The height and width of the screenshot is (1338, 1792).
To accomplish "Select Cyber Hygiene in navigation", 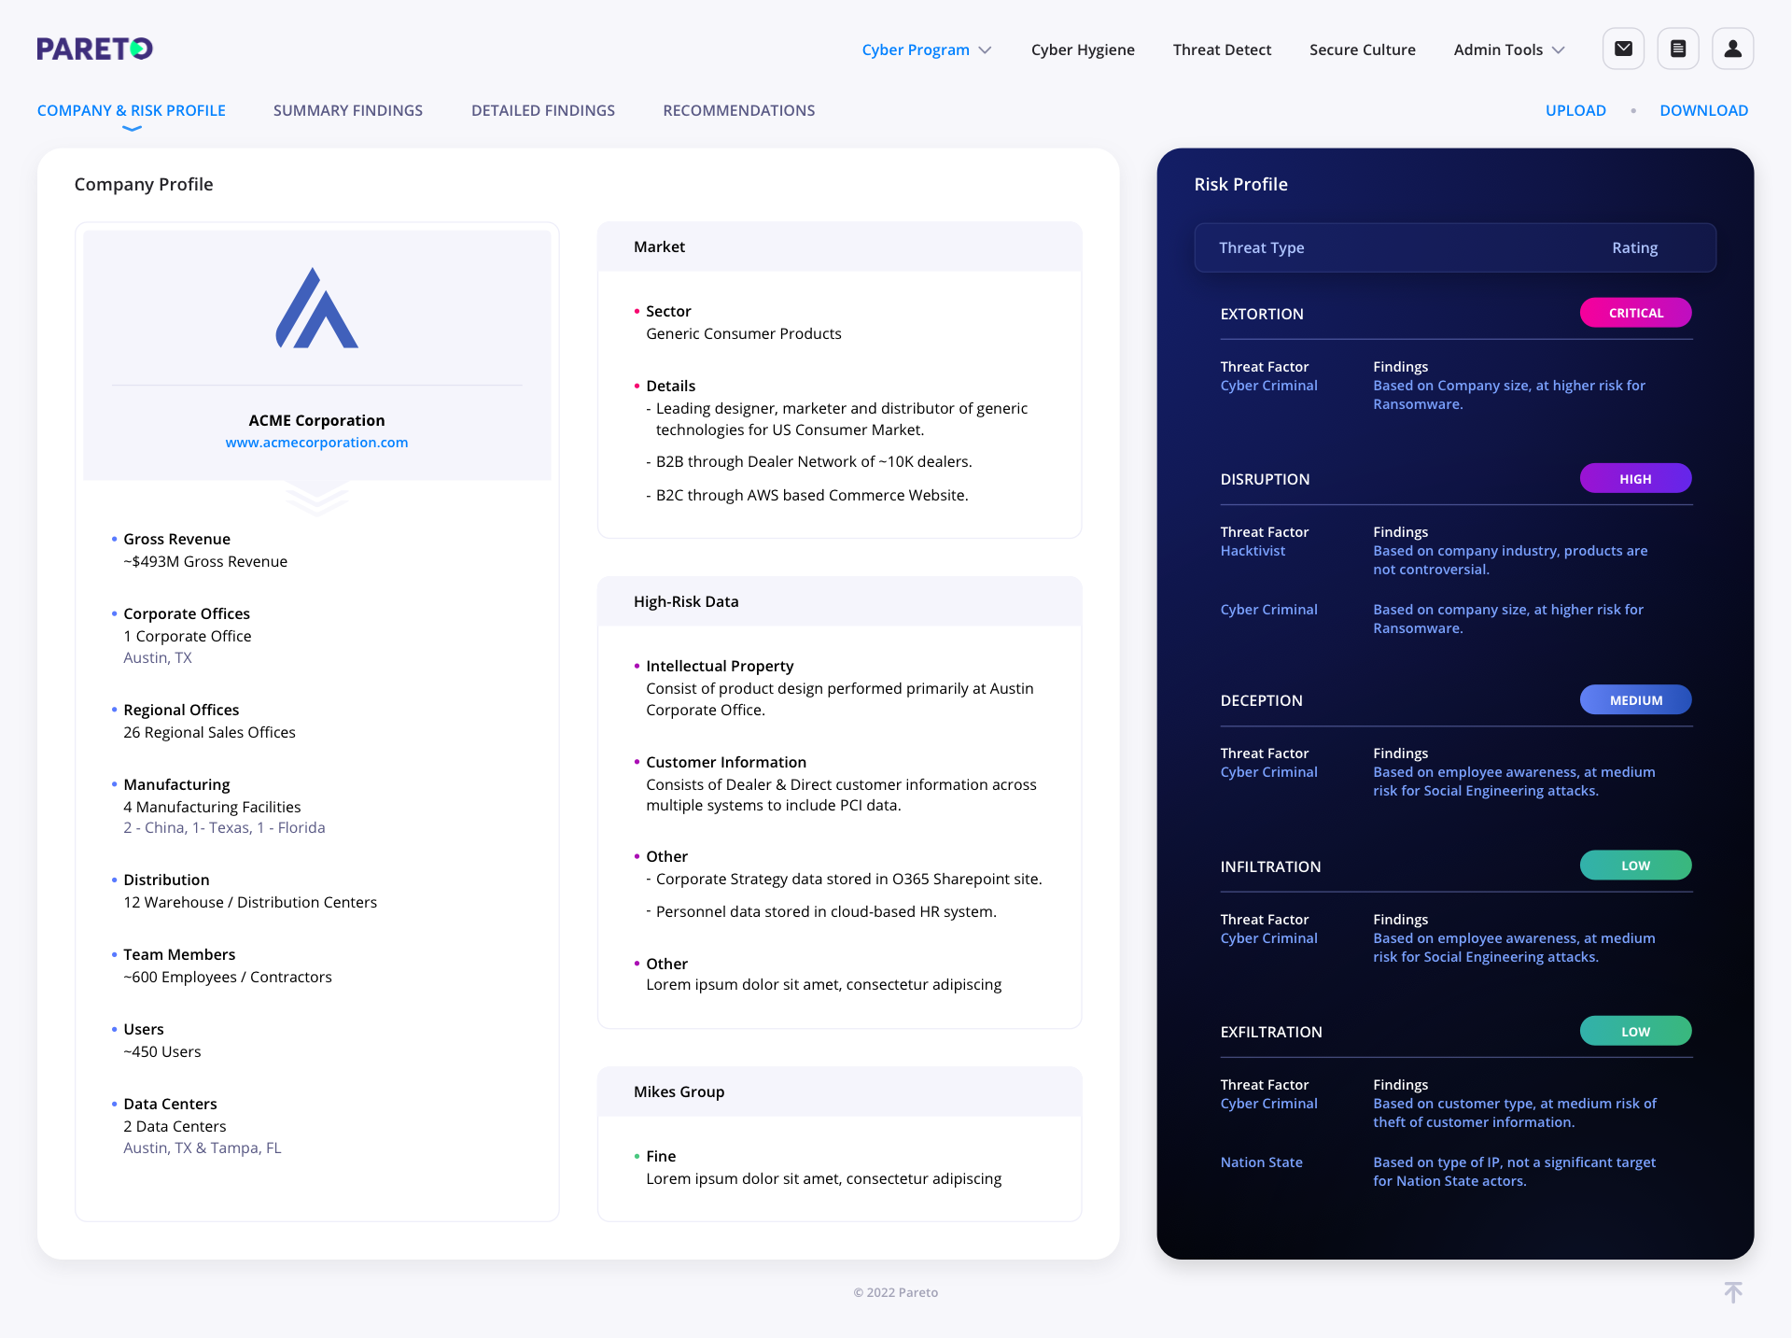I will pyautogui.click(x=1083, y=49).
